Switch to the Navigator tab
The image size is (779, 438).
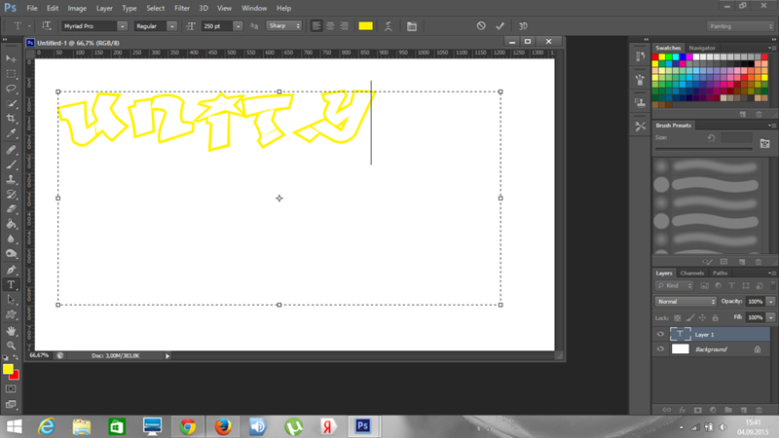tap(702, 48)
